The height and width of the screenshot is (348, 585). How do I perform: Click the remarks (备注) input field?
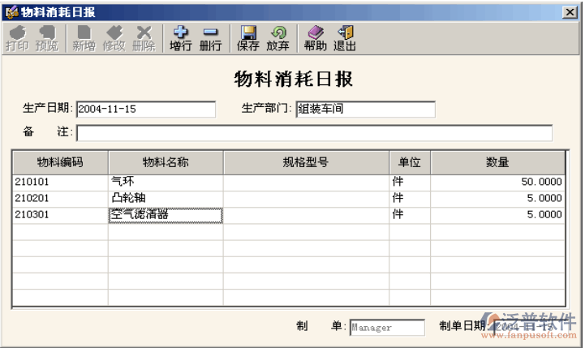coord(314,132)
